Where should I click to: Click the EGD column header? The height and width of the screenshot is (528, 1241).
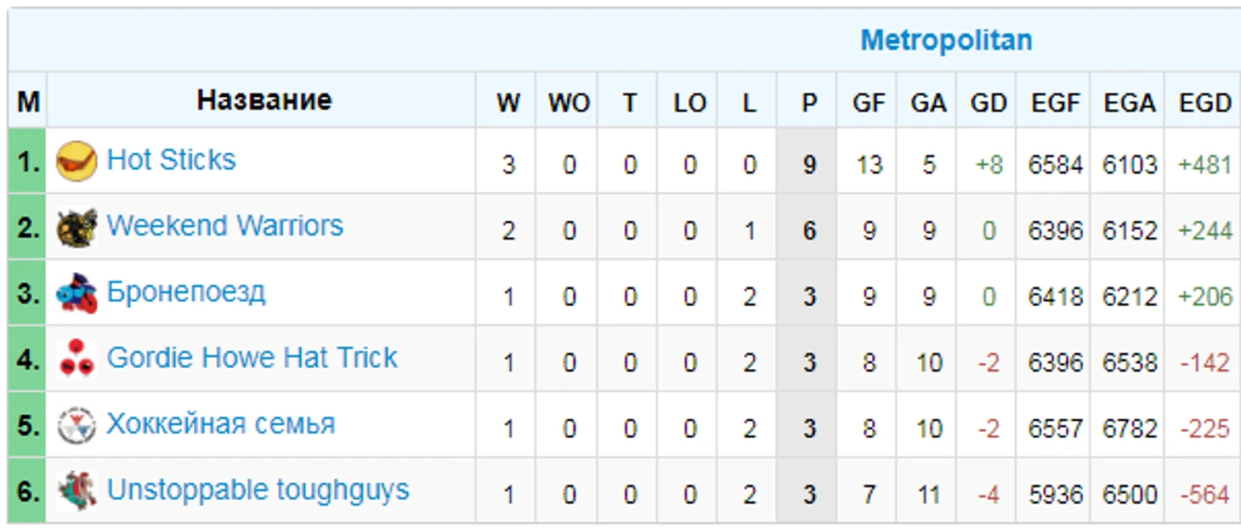[1204, 103]
